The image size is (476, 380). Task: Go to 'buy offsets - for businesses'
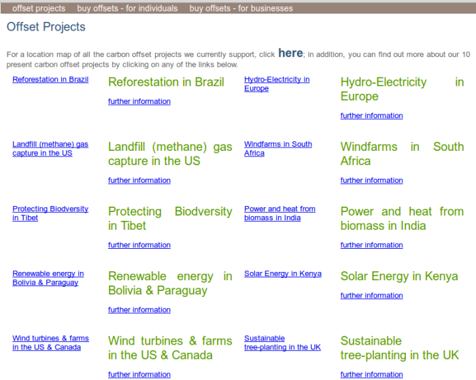(x=241, y=8)
